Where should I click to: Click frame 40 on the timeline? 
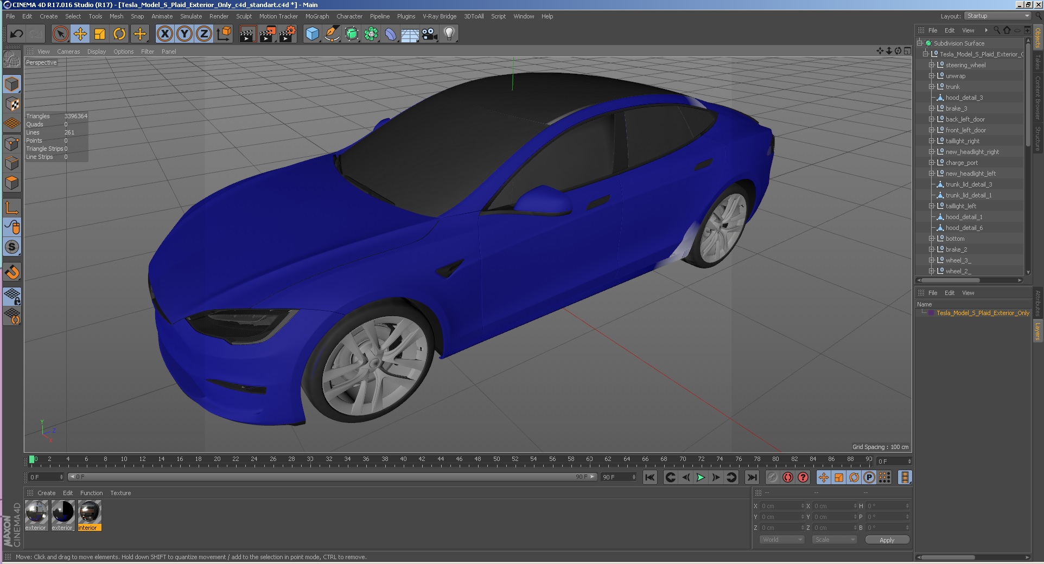[x=403, y=460]
